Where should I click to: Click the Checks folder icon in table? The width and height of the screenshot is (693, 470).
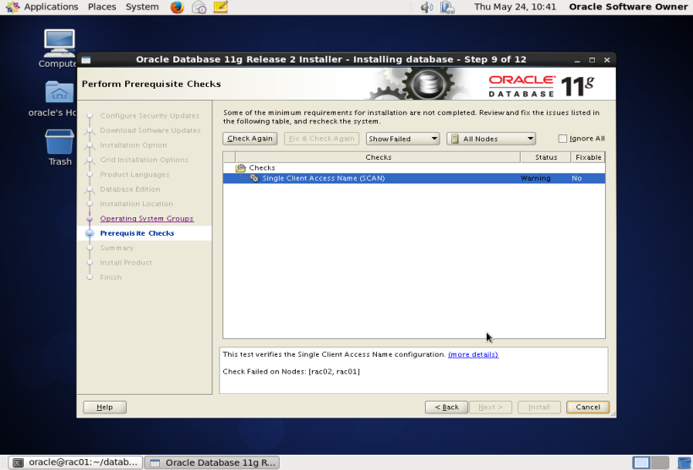pos(241,168)
